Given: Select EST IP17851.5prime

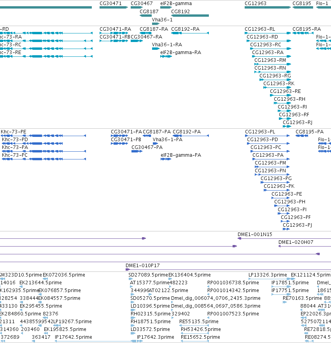Looking at the screenshot, I should pos(290,283).
